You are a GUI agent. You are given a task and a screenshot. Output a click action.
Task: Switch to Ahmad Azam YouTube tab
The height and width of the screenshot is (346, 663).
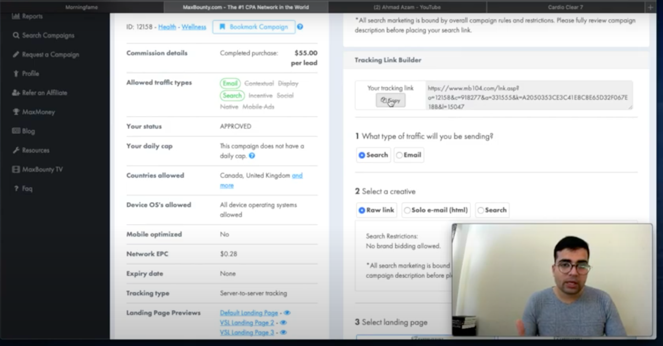407,7
